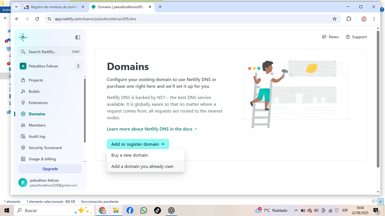
Task: Click the Builds hammer icon in sidebar
Action: tap(23, 91)
